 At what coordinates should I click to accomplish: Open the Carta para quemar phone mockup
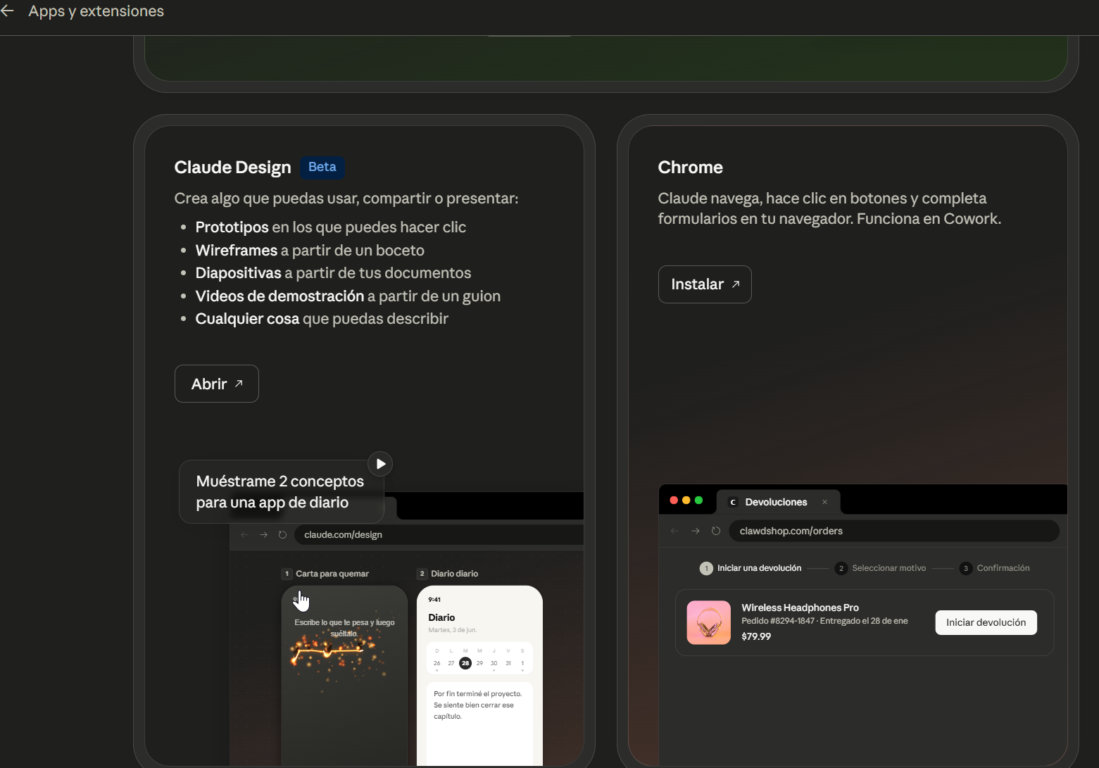[x=344, y=676]
